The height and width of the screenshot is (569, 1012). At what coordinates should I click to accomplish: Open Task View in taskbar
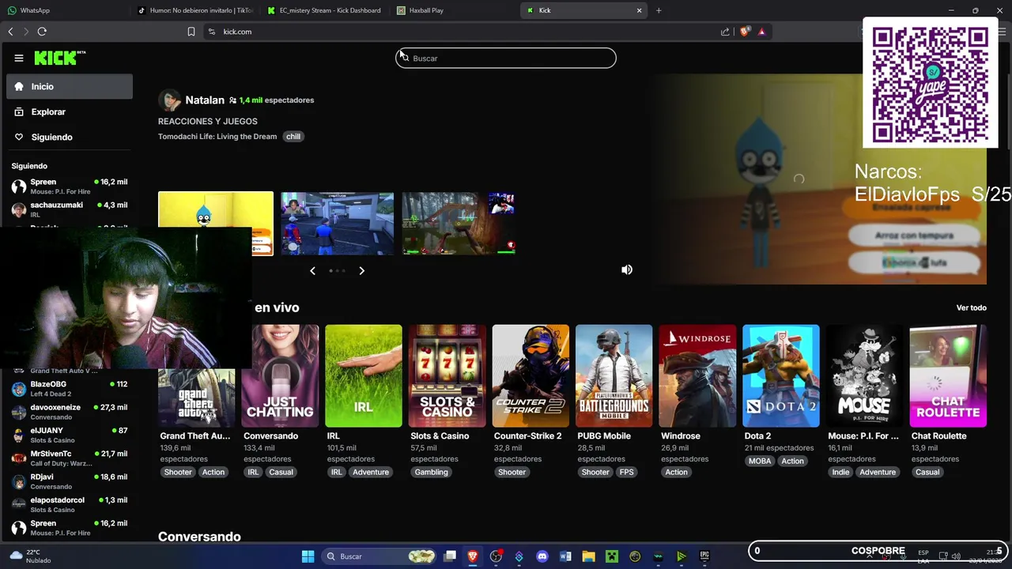(450, 556)
